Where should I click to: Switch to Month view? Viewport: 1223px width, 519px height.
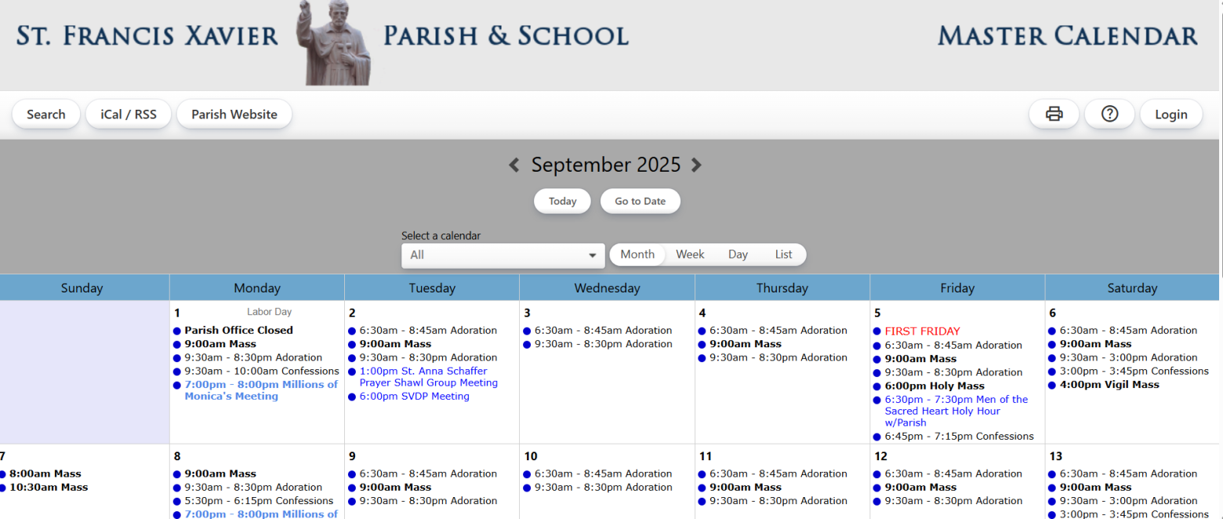click(x=637, y=255)
